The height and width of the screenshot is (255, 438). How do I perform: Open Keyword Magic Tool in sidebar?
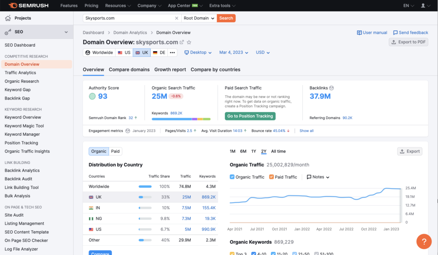24,126
